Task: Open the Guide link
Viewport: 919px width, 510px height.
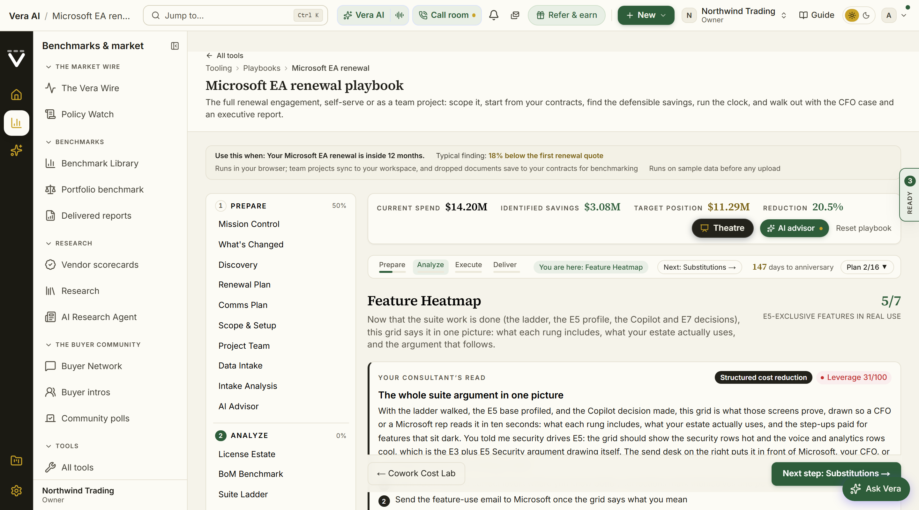Action: click(x=817, y=15)
